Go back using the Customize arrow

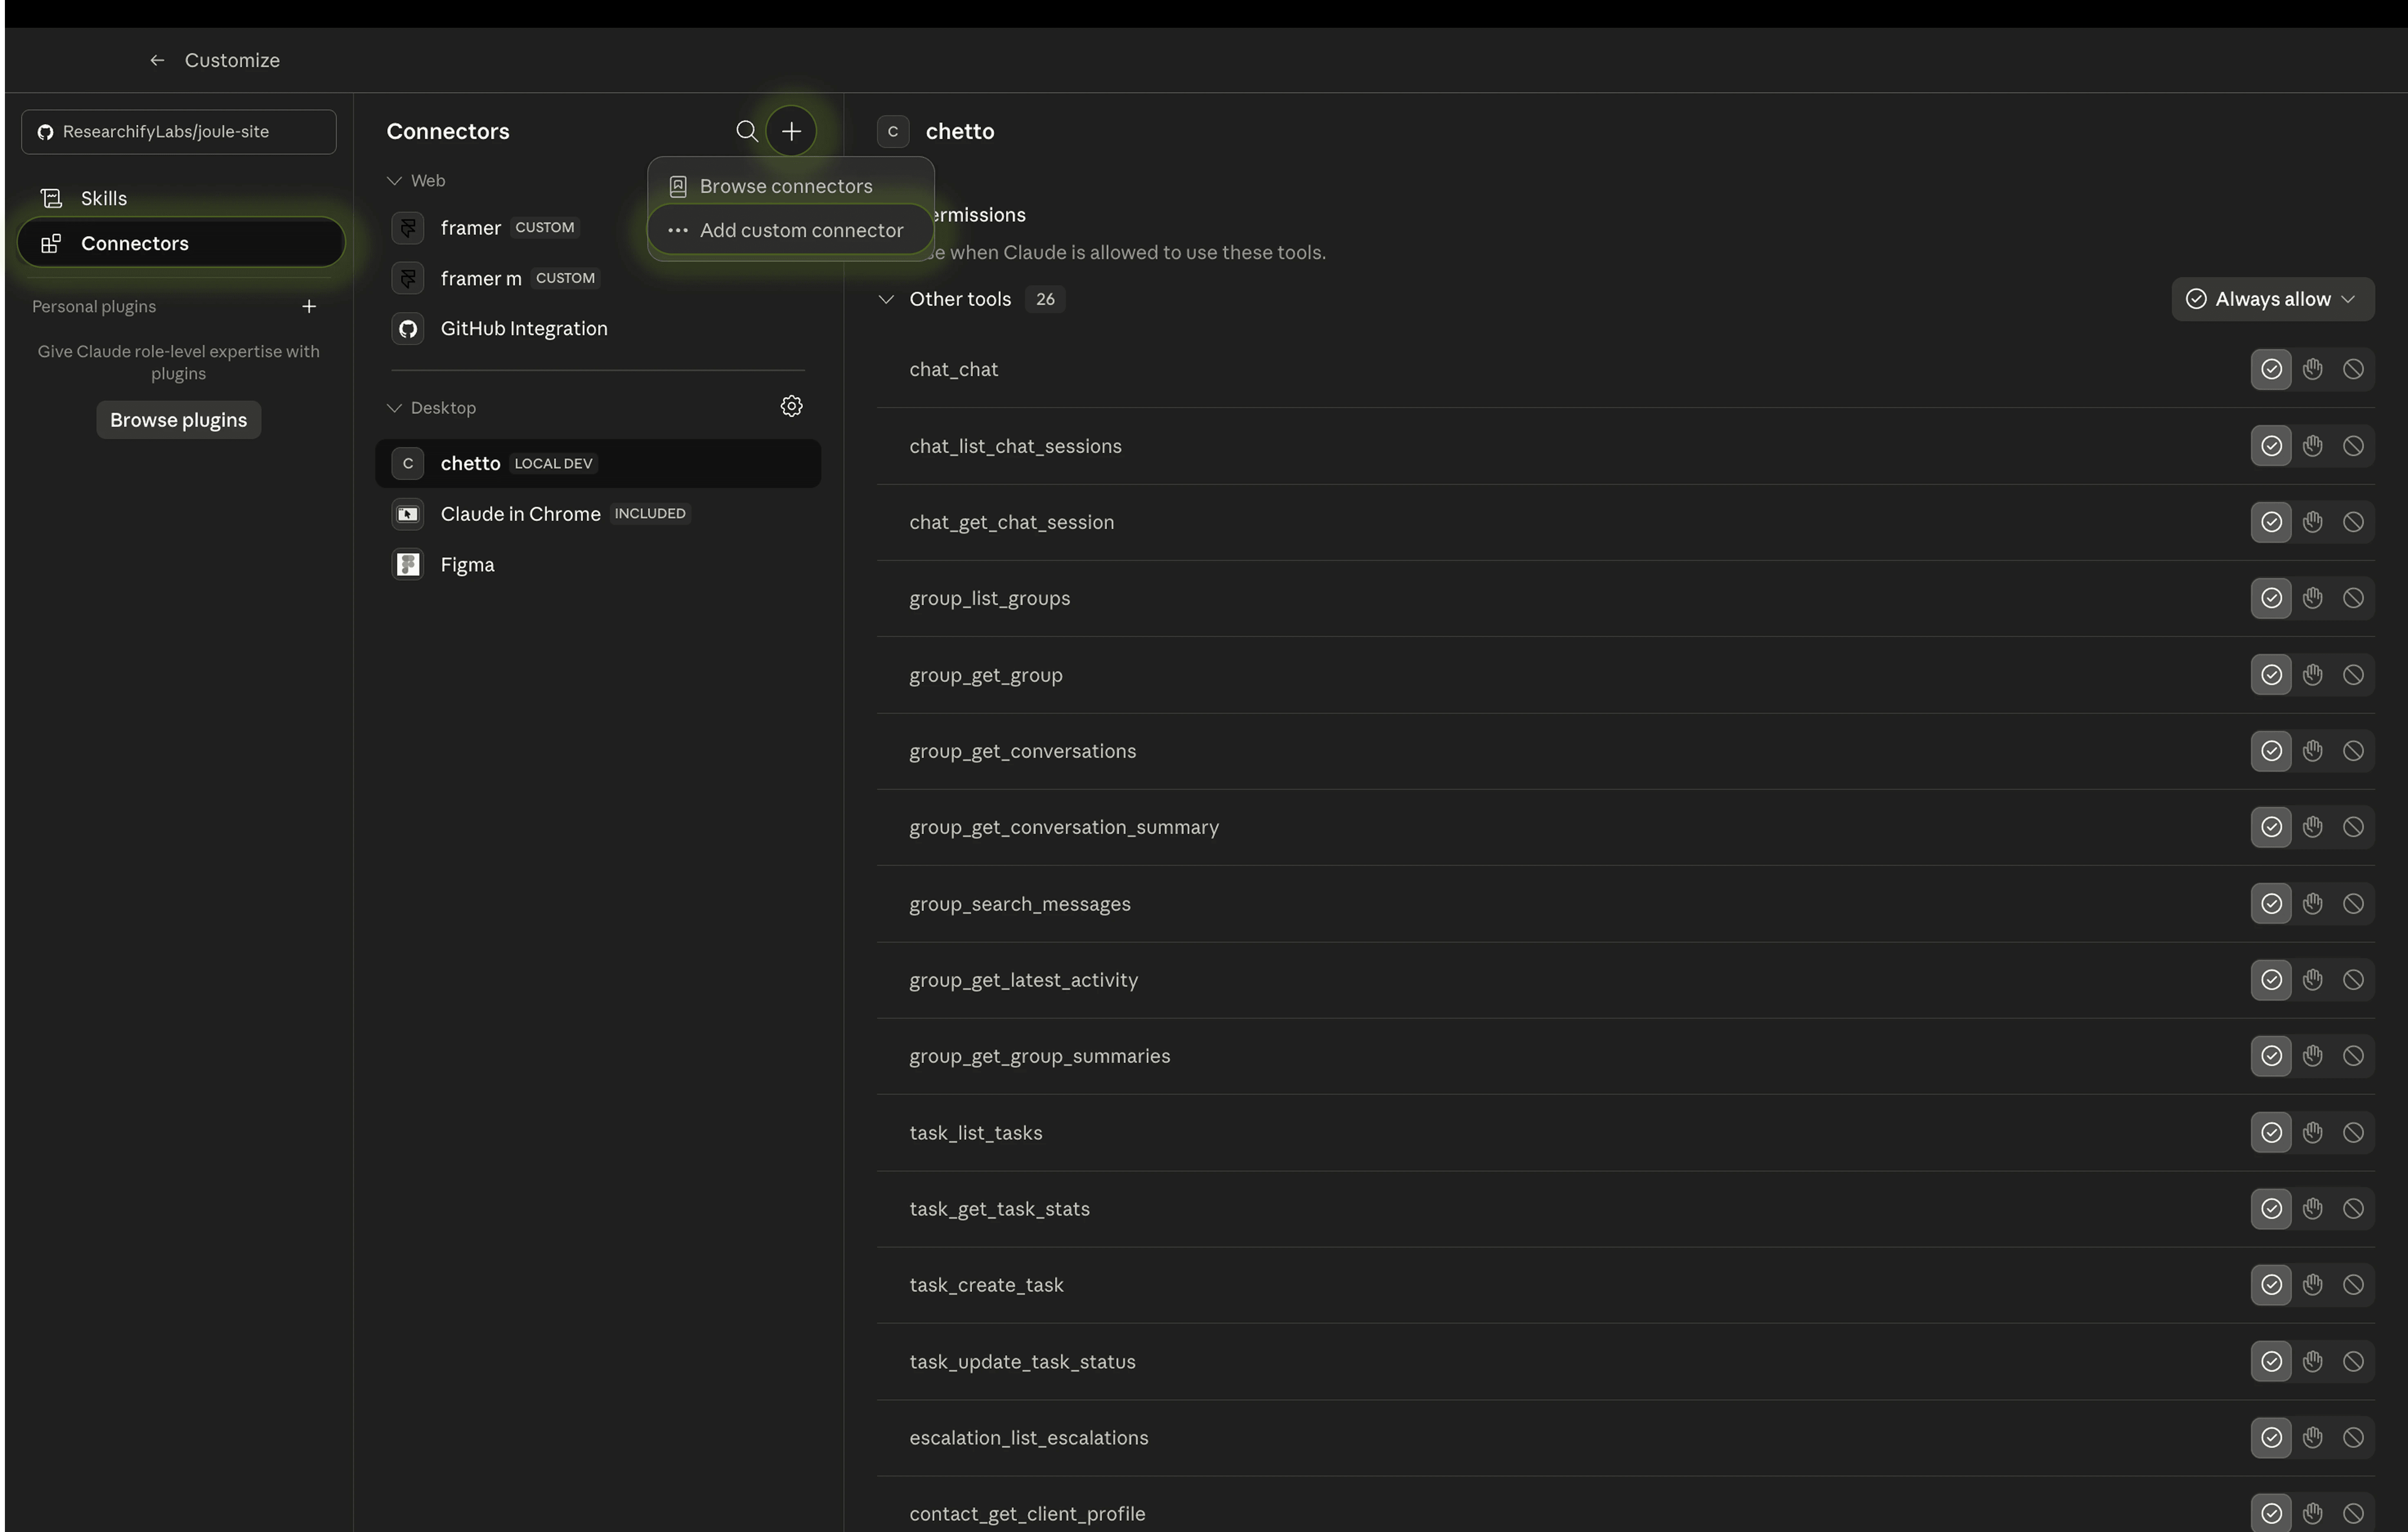click(157, 60)
